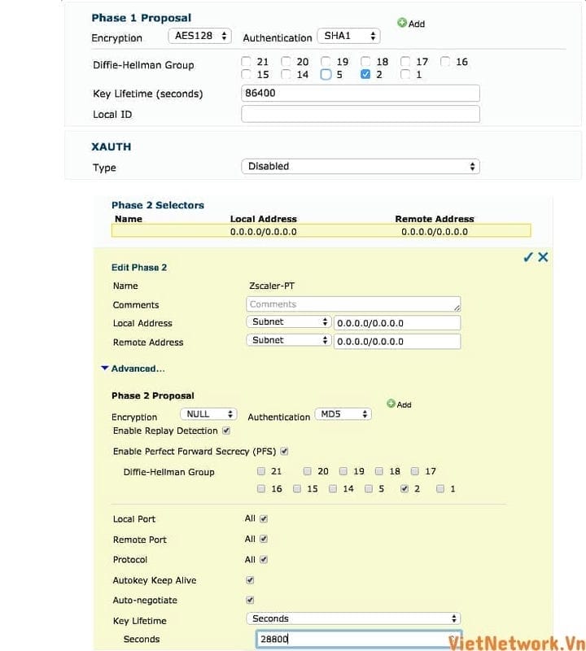The image size is (586, 651).
Task: Open Phase 2 Authentication MD5 dropdown
Action: coord(343,414)
